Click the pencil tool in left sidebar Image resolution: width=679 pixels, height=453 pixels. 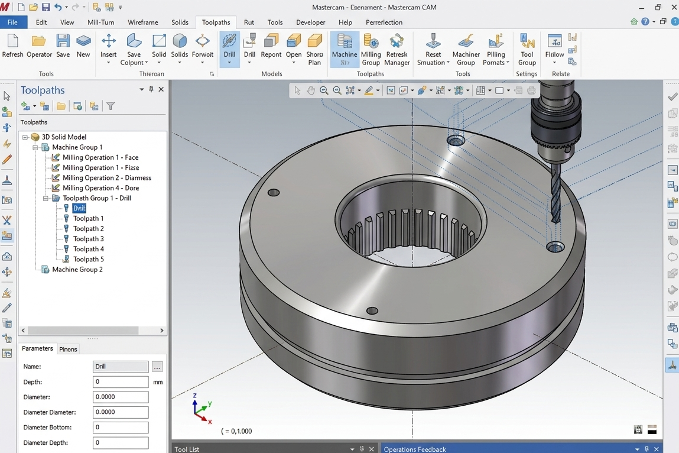tap(7, 160)
